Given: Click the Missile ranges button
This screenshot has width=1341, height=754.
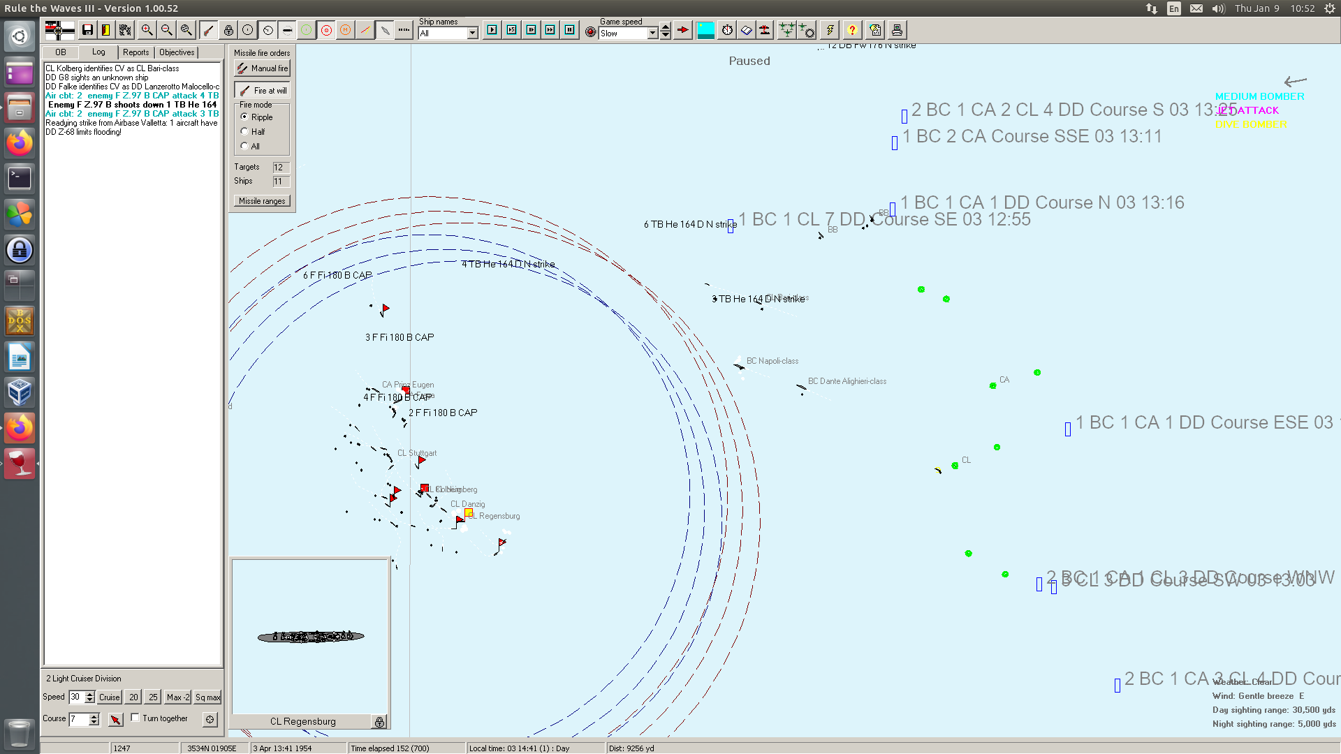Looking at the screenshot, I should [262, 201].
